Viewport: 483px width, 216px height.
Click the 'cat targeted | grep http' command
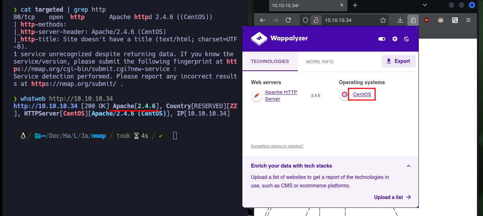[x=63, y=10]
